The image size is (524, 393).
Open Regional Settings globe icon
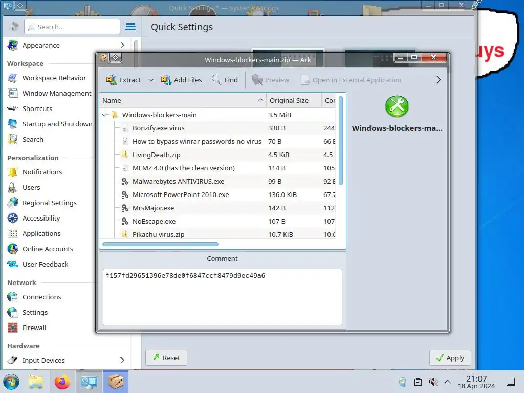12,203
